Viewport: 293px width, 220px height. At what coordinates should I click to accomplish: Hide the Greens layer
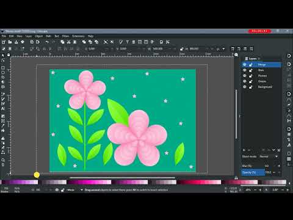[x=245, y=81]
